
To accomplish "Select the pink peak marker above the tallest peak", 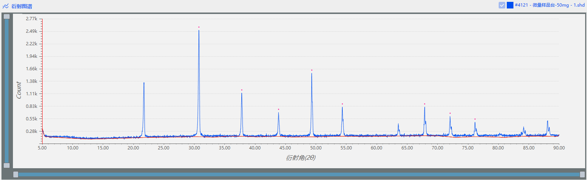I will (x=199, y=27).
